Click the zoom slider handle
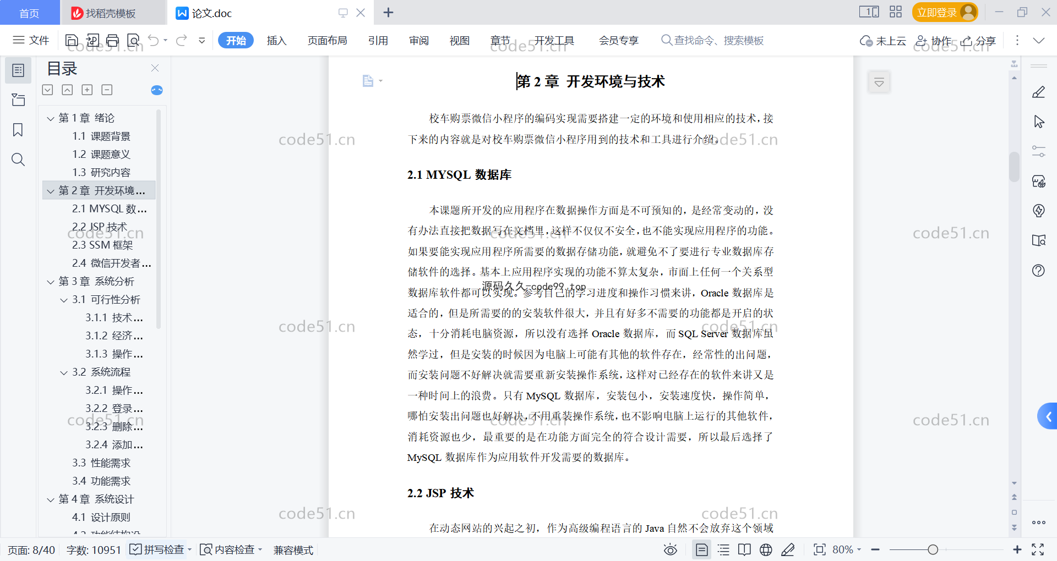This screenshot has width=1057, height=561. coord(933,549)
